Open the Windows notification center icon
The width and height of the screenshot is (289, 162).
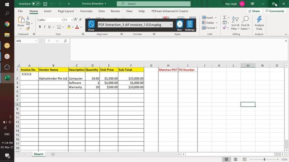click(7, 156)
